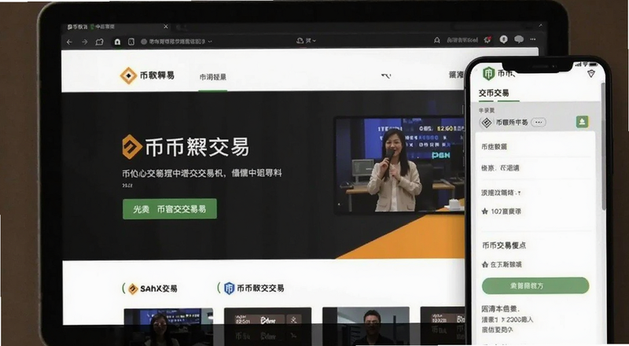Click the page icon next to the lock
This screenshot has width=629, height=346.
pos(131,42)
